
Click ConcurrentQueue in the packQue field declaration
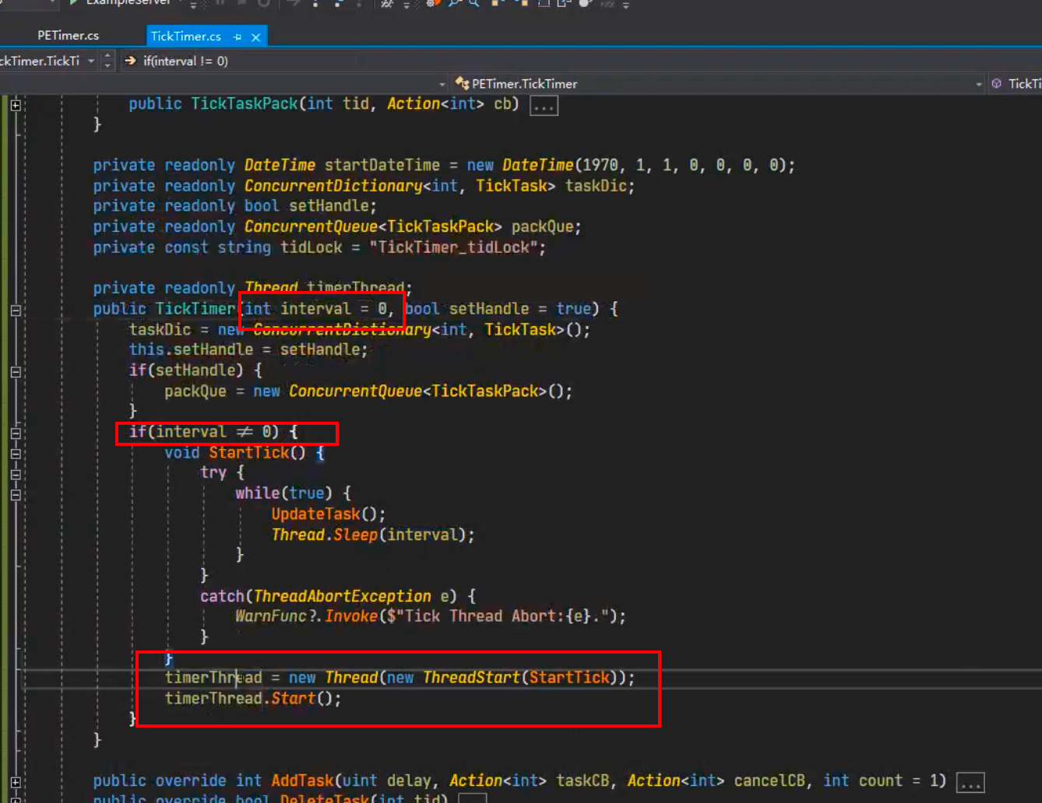[311, 226]
